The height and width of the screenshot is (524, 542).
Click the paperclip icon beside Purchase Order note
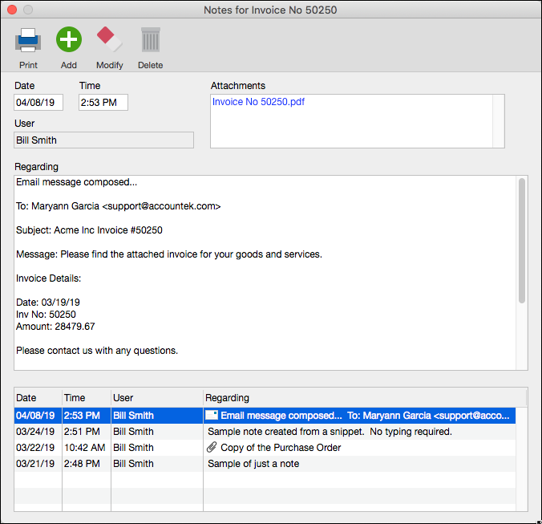(x=212, y=448)
